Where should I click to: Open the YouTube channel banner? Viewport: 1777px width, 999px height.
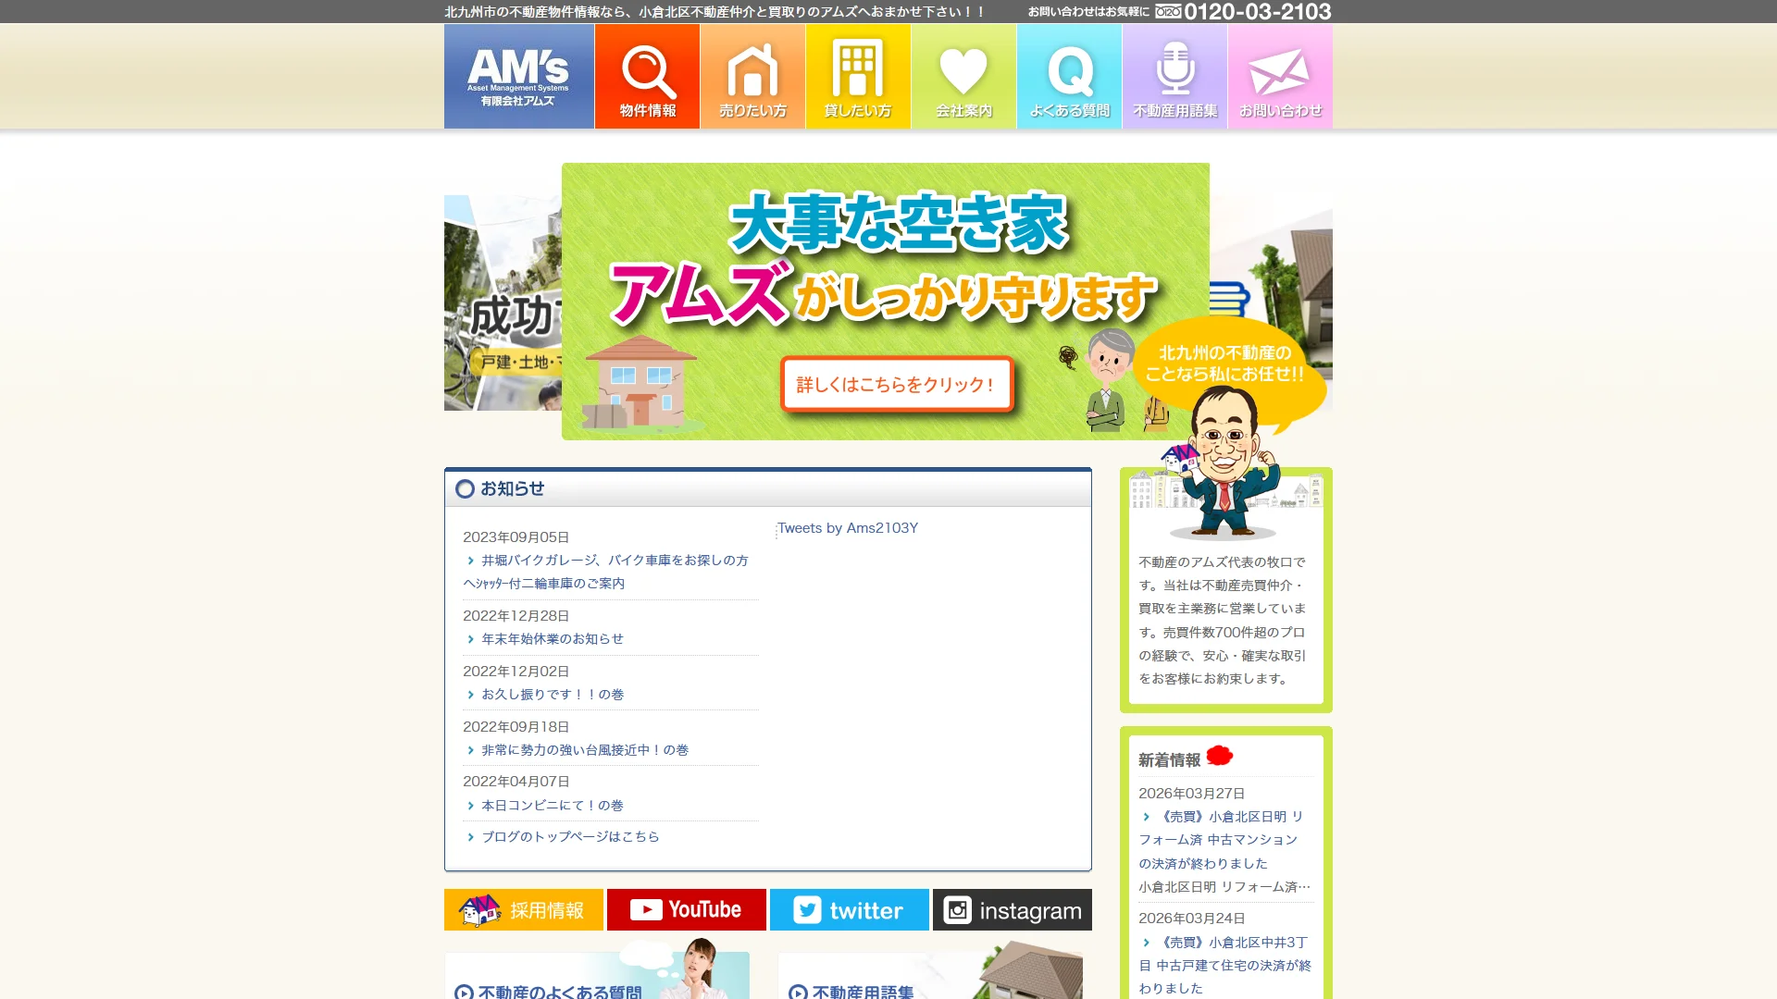(687, 910)
